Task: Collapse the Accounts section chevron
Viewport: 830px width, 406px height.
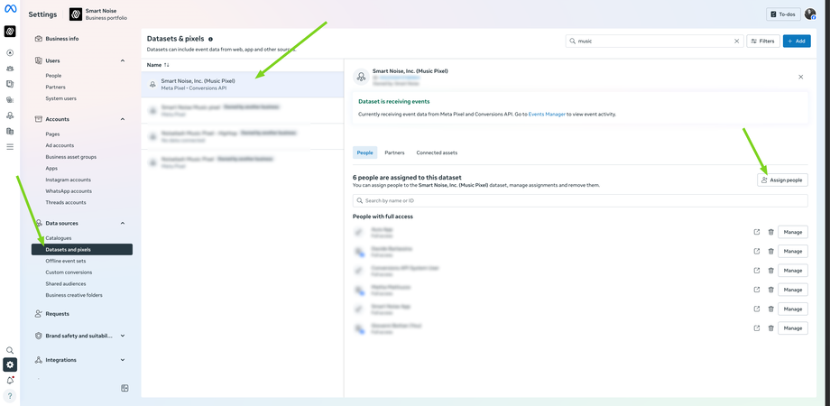Action: 123,119
